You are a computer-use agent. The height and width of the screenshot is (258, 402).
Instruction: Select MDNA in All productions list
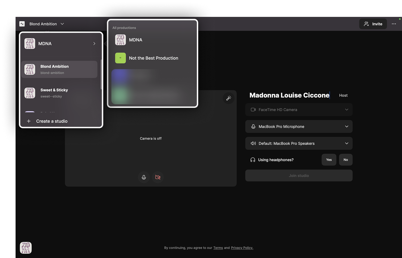click(x=136, y=40)
